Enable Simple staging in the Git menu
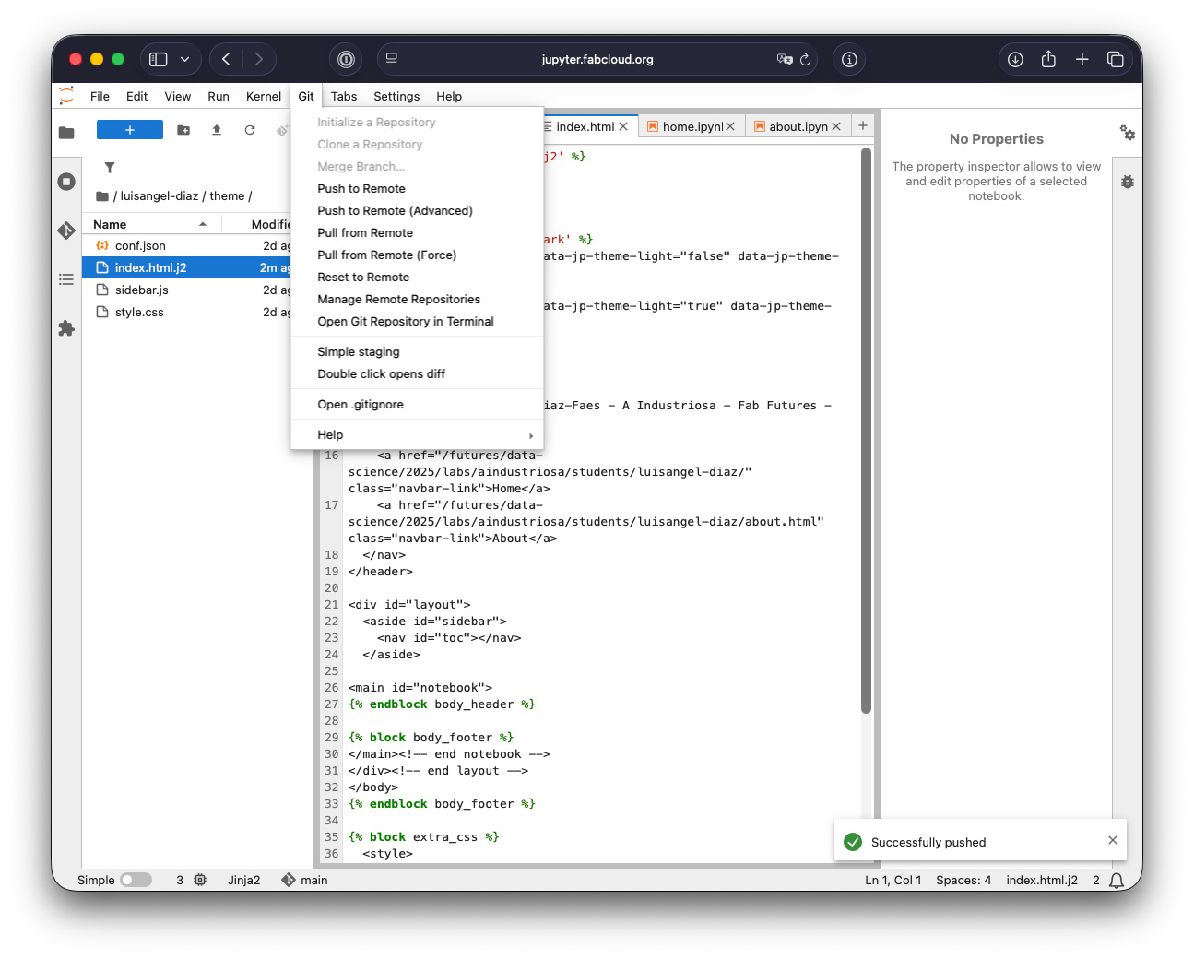Image resolution: width=1194 pixels, height=959 pixels. coord(359,351)
